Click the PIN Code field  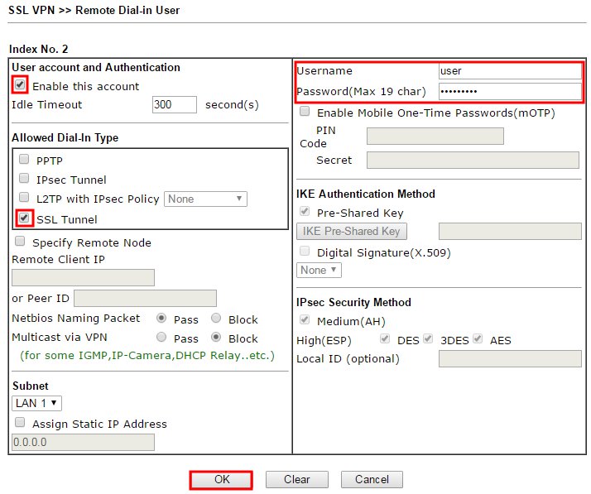point(435,136)
